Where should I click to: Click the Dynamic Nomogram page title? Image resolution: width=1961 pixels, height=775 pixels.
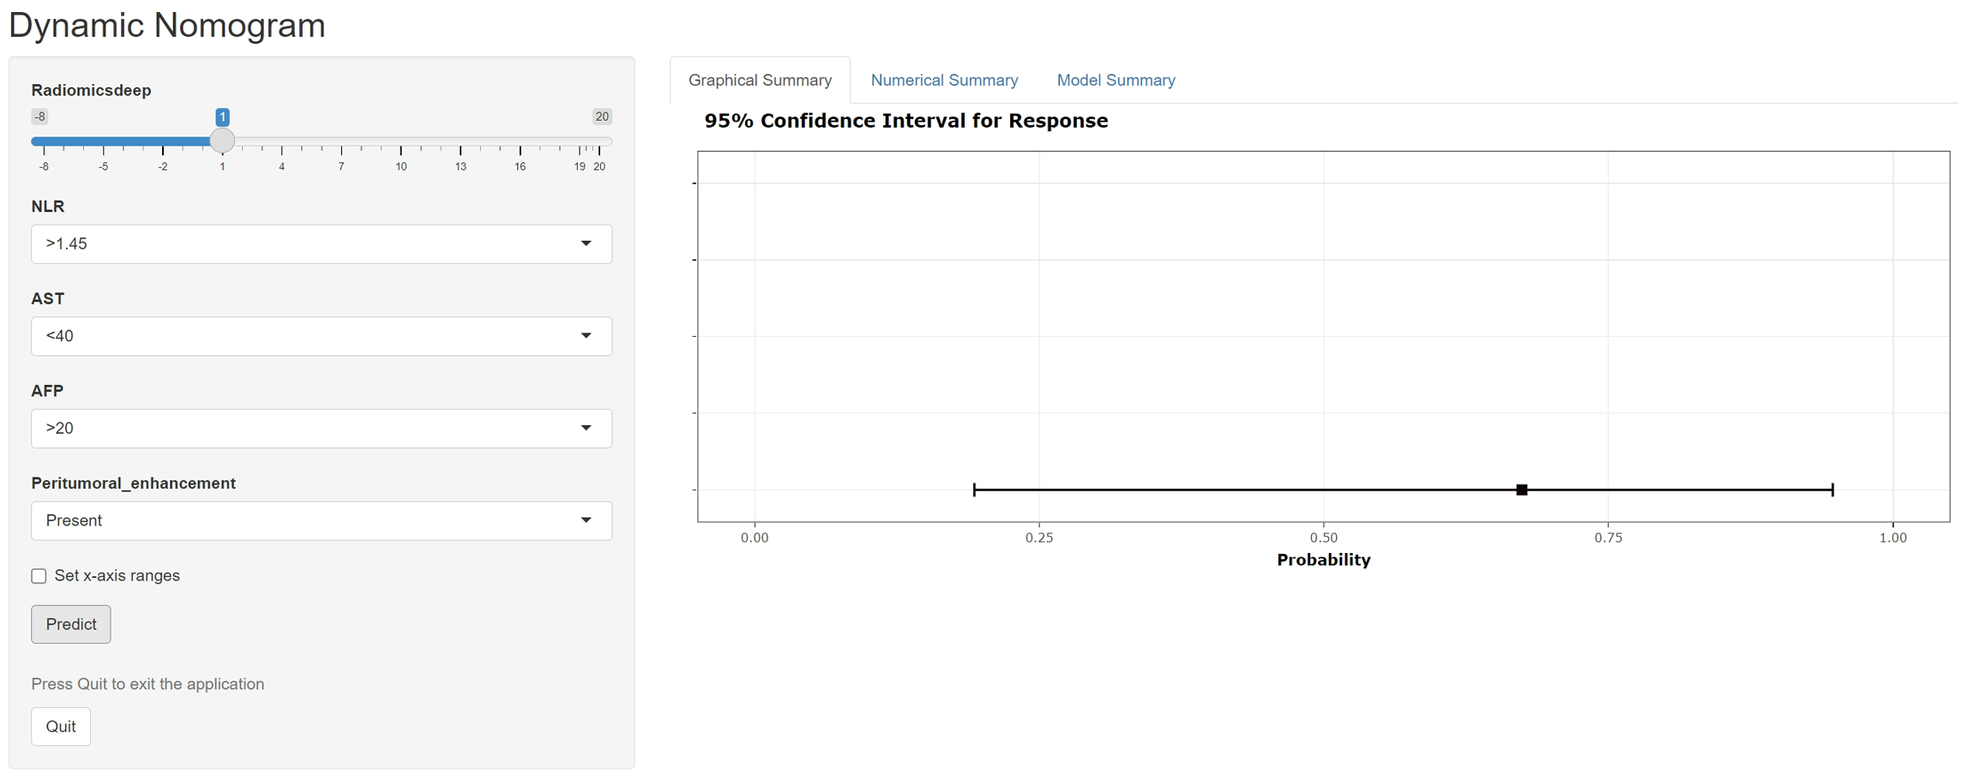click(x=167, y=25)
